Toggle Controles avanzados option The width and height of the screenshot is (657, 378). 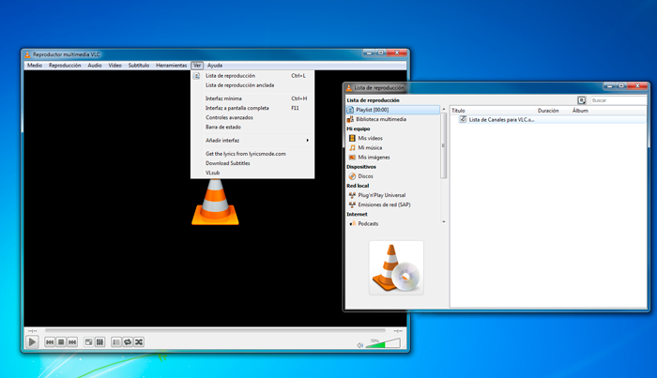[x=252, y=117]
